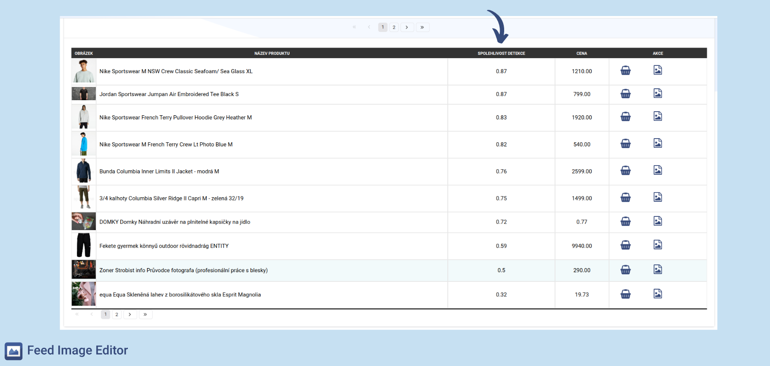Click price value 9940.00
This screenshot has width=770, height=366.
[x=582, y=246]
